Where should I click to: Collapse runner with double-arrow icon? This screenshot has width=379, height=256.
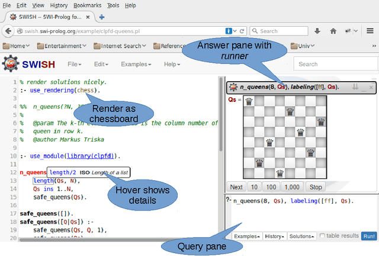(x=355, y=87)
